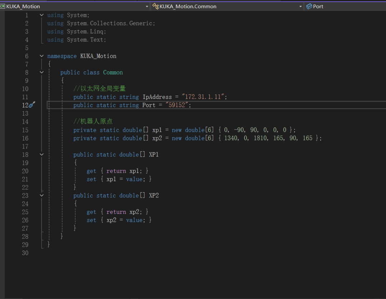386x299 pixels.
Task: Click the green Ethernet global variables comment
Action: pyautogui.click(x=100, y=88)
